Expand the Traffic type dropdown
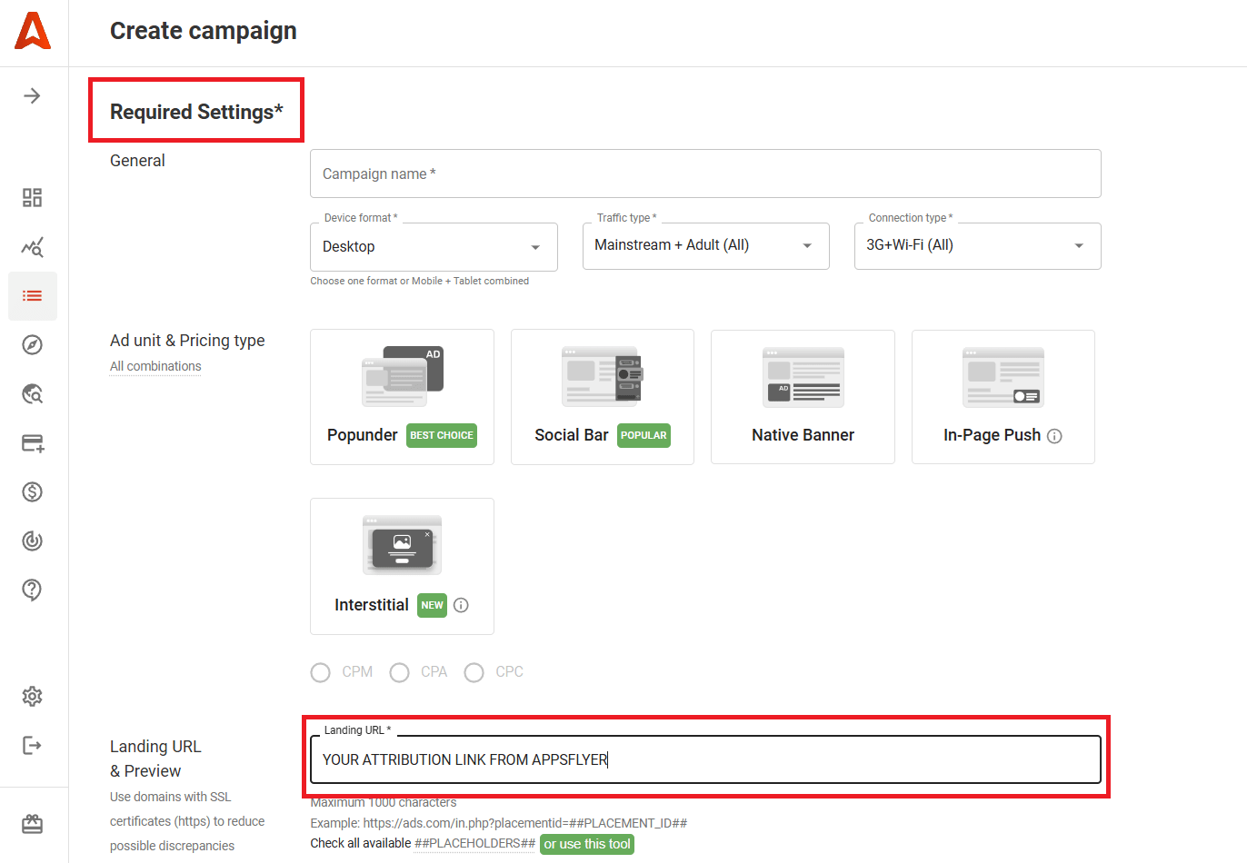1247x863 pixels. (x=705, y=246)
